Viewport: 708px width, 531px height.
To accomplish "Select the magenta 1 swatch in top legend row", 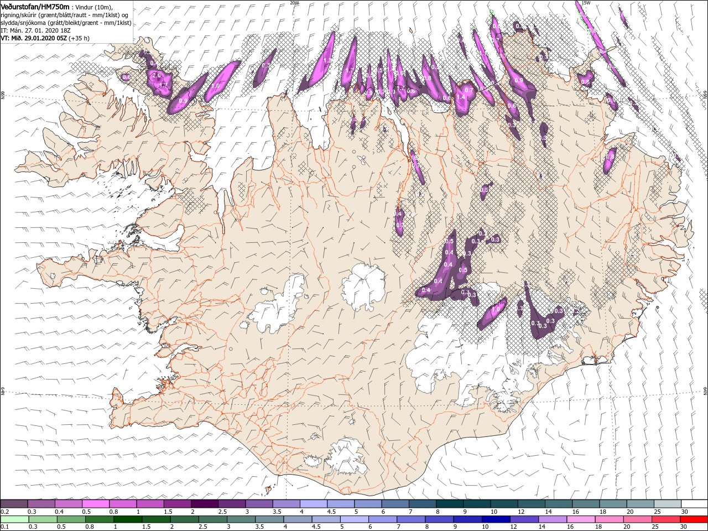I will coord(150,504).
